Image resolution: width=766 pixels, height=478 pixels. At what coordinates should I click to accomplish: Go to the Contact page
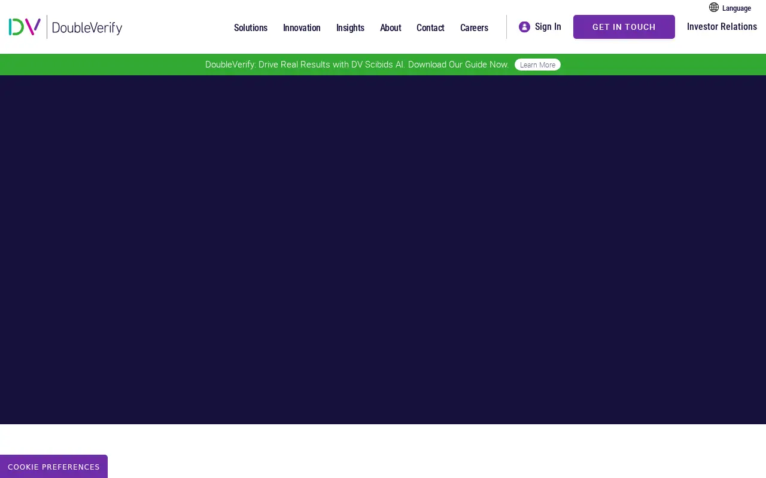click(430, 27)
